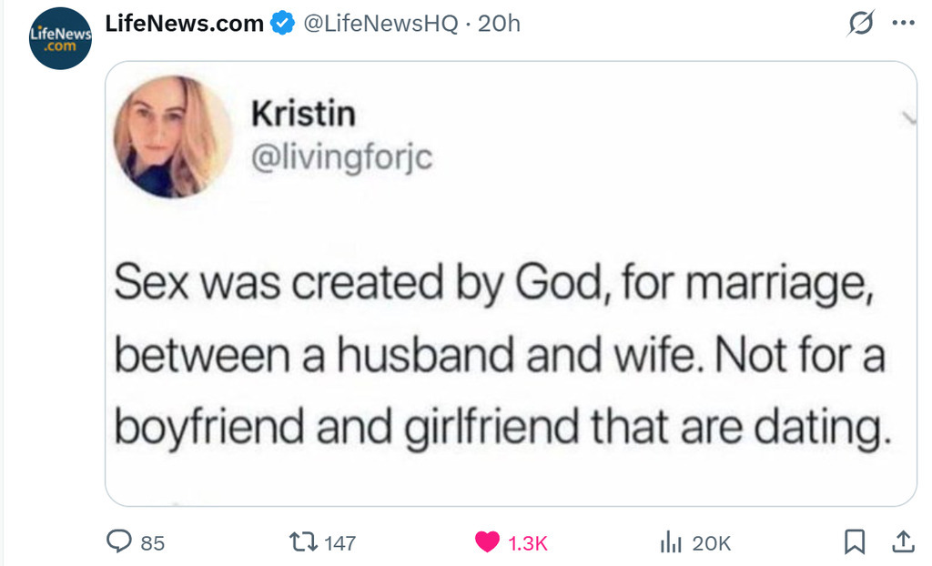Open the 20h timestamp permalink
Image resolution: width=932 pixels, height=566 pixels.
pyautogui.click(x=499, y=25)
